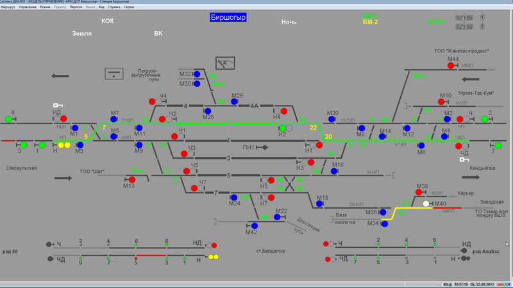Select red signal Н3
This screenshot has width=513, height=288.
pyautogui.click(x=311, y=162)
